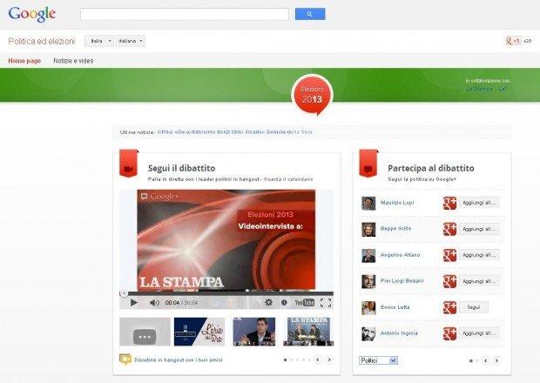Click the red chat ribbon icon
The image size is (540, 383).
point(368,163)
